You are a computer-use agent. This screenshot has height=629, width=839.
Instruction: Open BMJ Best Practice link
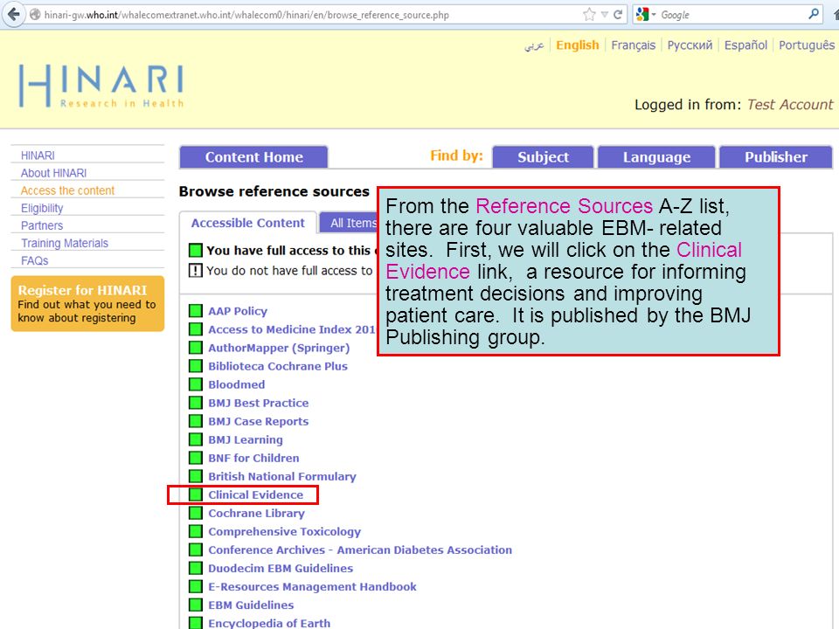pos(259,404)
